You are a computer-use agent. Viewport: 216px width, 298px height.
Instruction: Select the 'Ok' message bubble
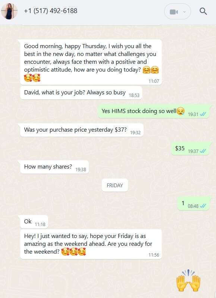click(x=34, y=222)
